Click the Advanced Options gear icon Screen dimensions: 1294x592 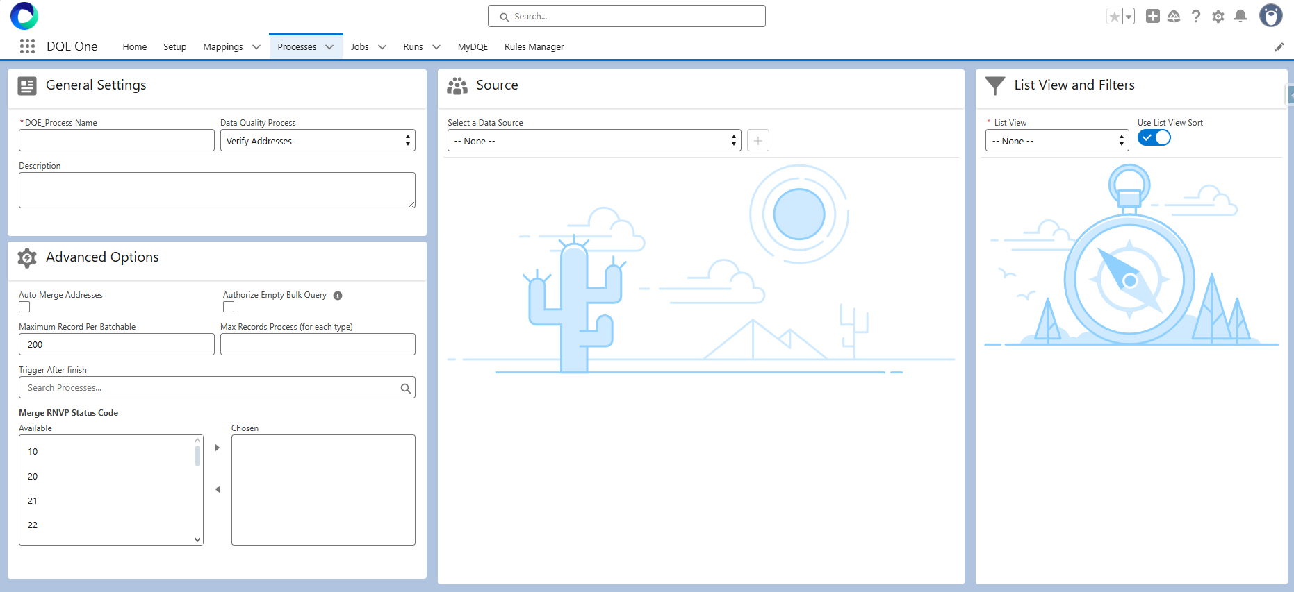pyautogui.click(x=27, y=258)
